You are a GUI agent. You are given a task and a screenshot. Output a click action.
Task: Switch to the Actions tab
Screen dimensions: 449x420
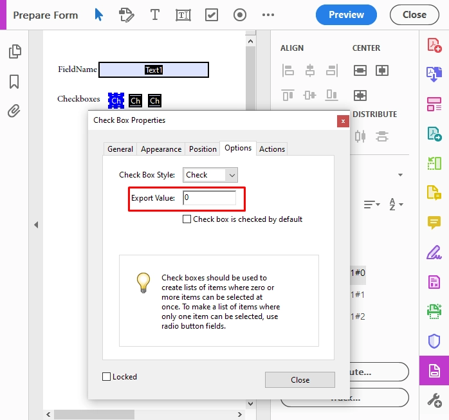coord(272,149)
